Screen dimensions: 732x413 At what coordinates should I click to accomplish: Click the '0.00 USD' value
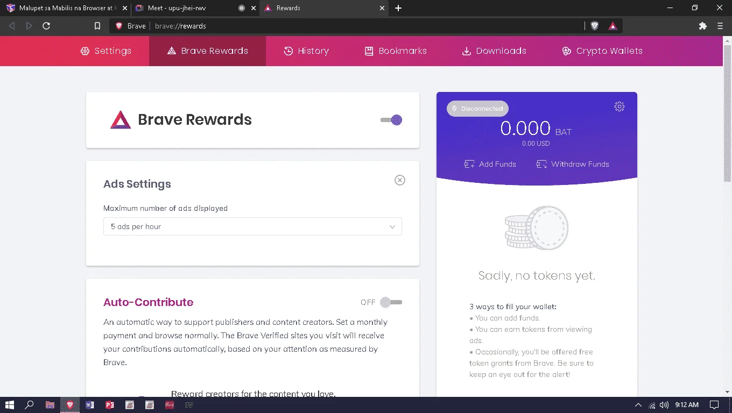click(536, 144)
